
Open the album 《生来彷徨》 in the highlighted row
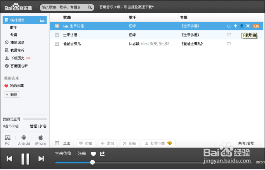click(190, 26)
